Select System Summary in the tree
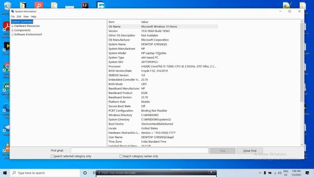Image resolution: width=314 pixels, height=177 pixels. pyautogui.click(x=22, y=22)
